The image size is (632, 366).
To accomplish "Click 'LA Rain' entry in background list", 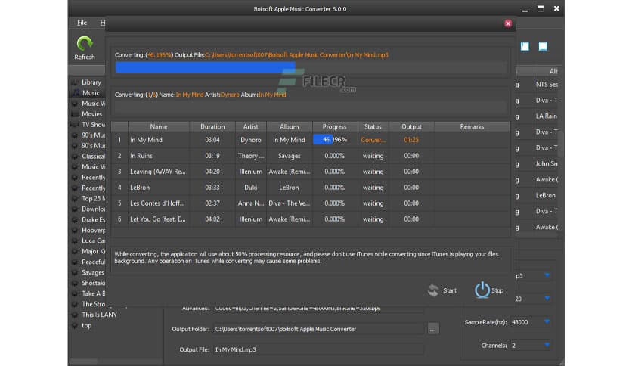I will pos(546,116).
